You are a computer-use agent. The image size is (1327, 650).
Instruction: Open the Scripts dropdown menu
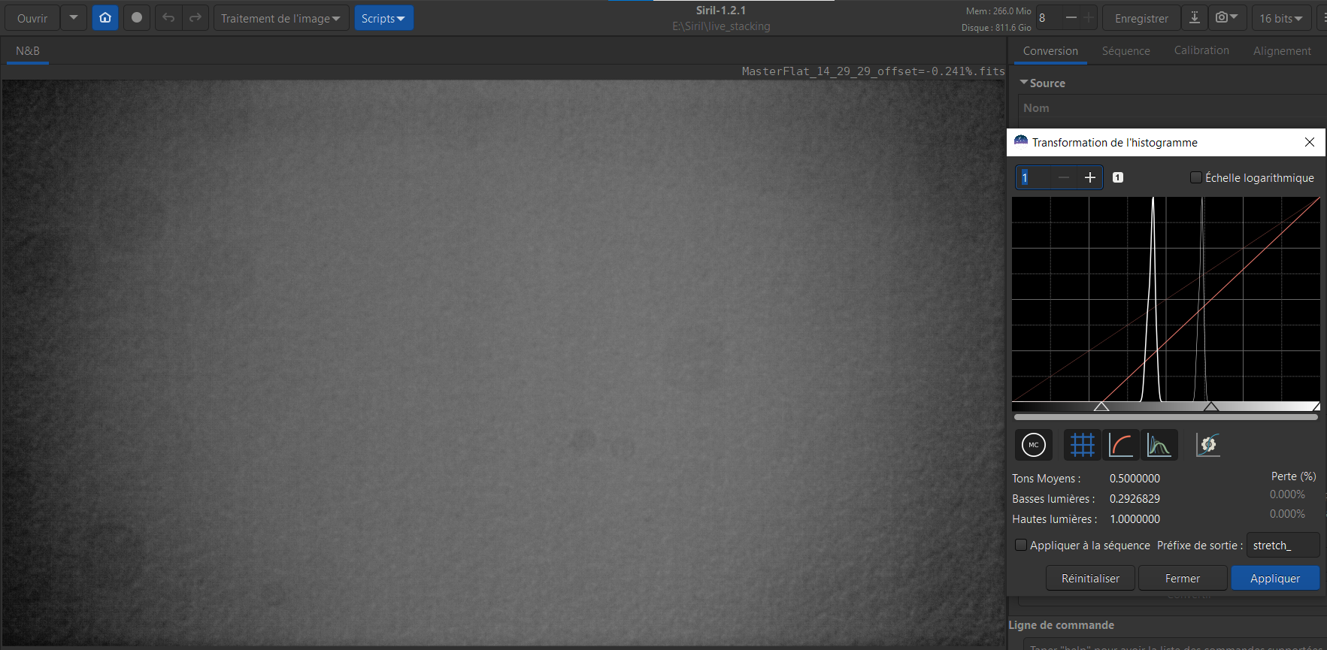click(383, 18)
